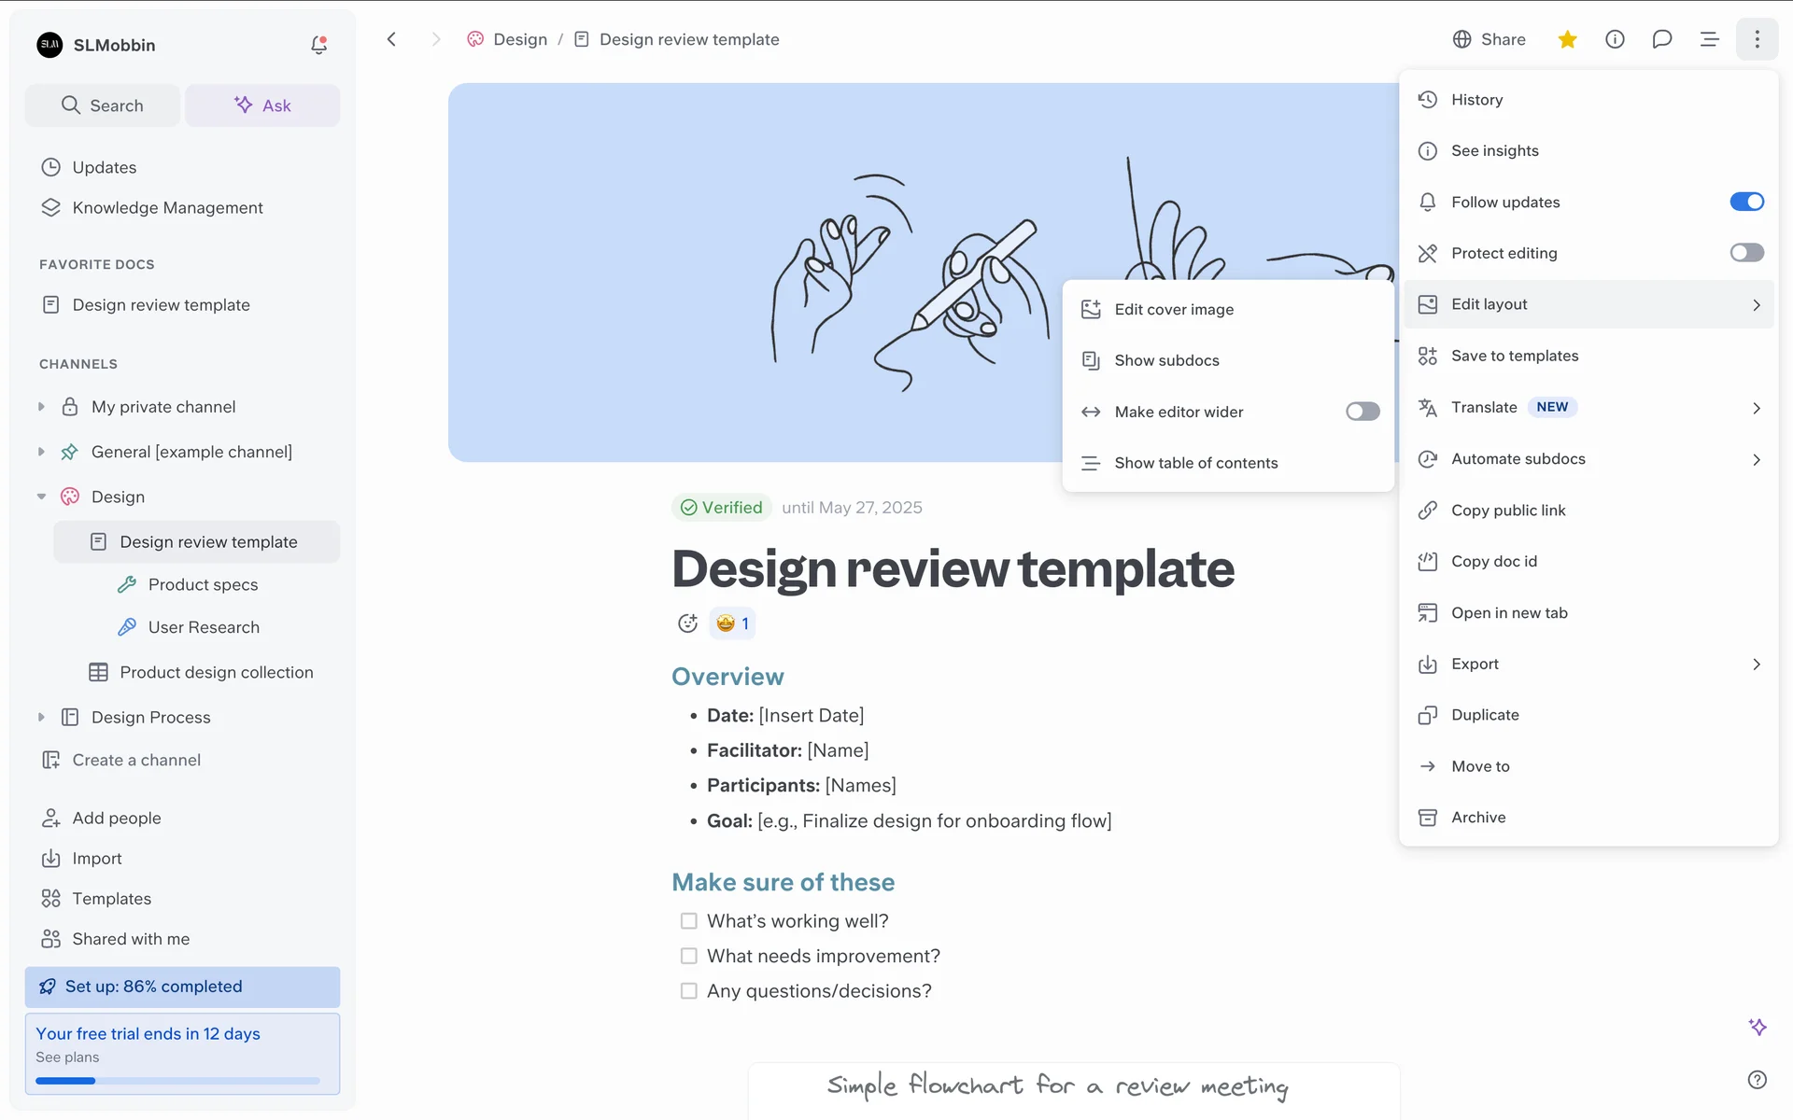Click the add reaction emoji icon

click(687, 623)
